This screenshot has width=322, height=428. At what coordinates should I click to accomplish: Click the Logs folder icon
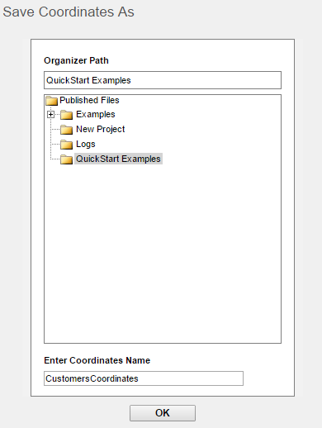click(x=66, y=145)
